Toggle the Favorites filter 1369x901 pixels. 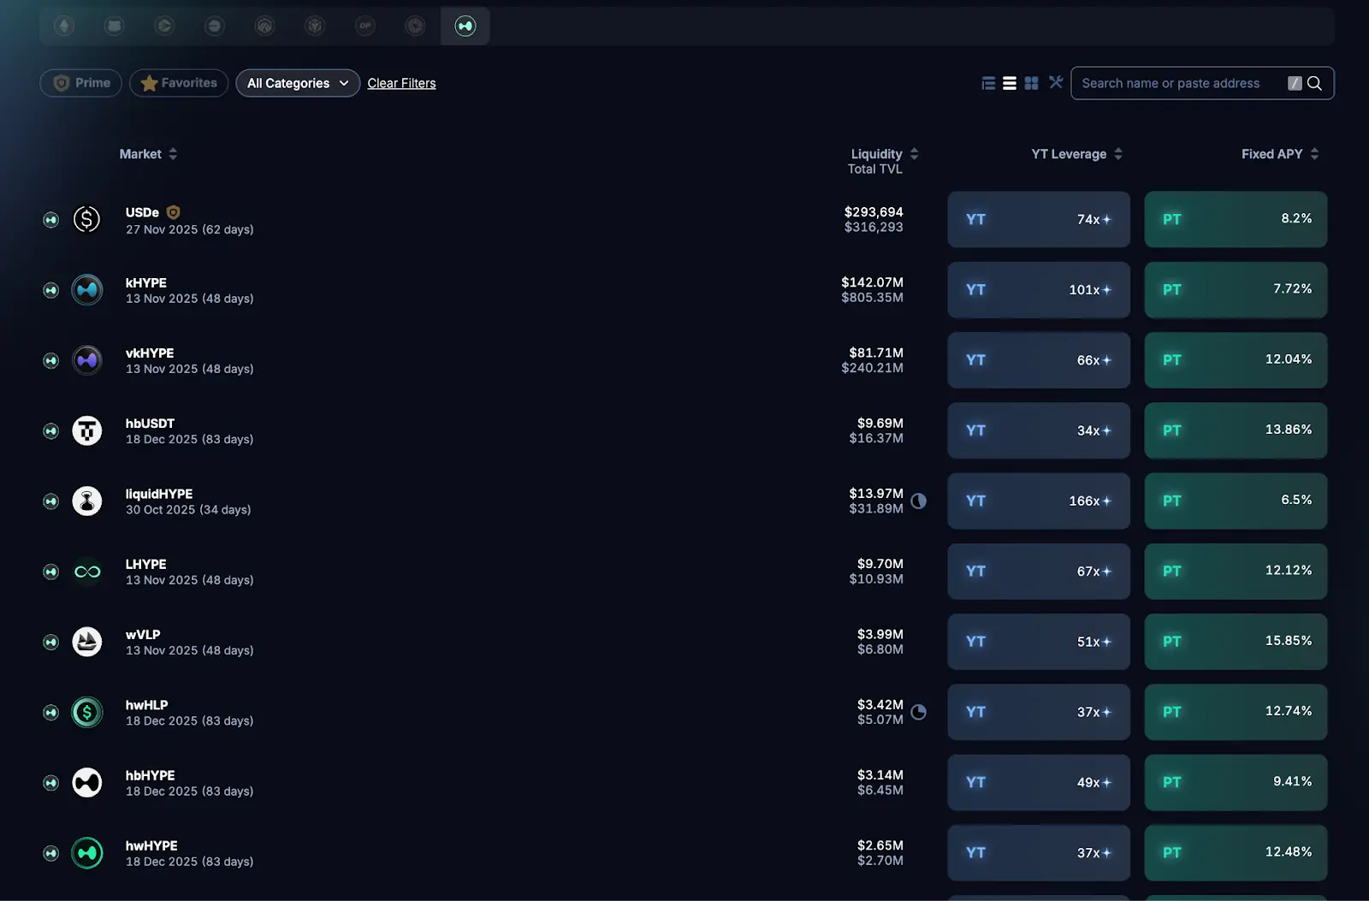179,83
